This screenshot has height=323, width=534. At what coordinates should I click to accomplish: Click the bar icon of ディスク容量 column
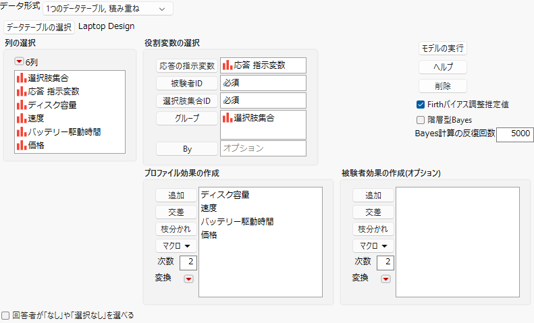pyautogui.click(x=22, y=105)
